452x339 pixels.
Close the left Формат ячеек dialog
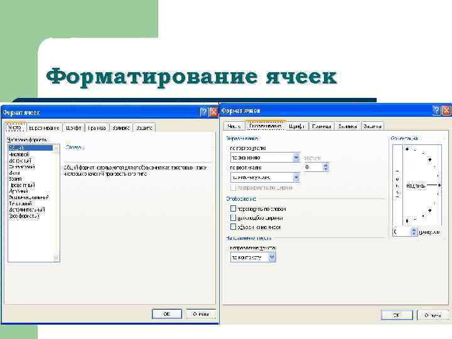(x=213, y=112)
